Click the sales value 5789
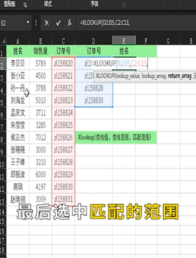This screenshot has width=196, height=258. (41, 64)
